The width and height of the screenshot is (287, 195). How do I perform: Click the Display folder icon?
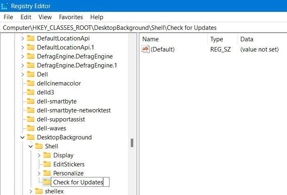pos(47,155)
